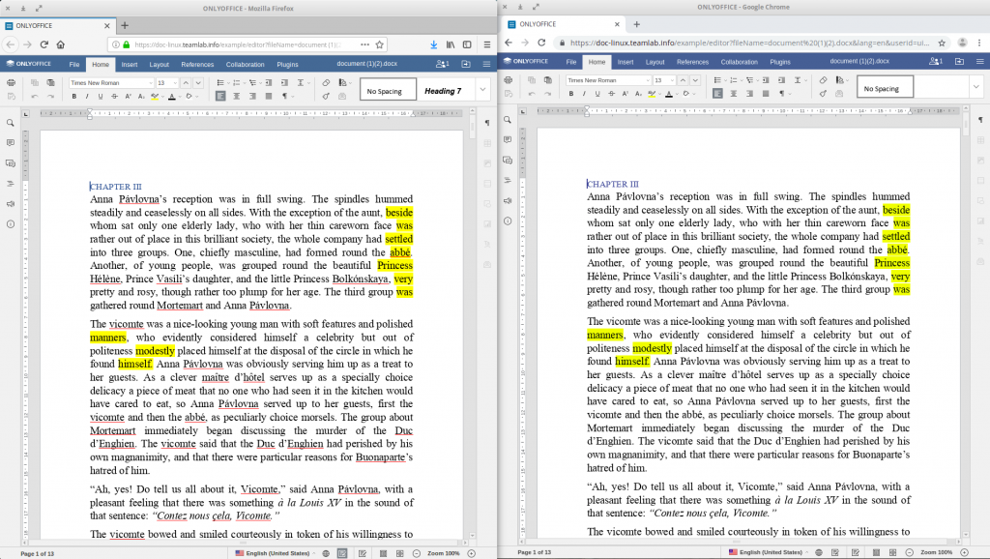Click the Copy style painter icon
This screenshot has height=559, width=990.
326,96
